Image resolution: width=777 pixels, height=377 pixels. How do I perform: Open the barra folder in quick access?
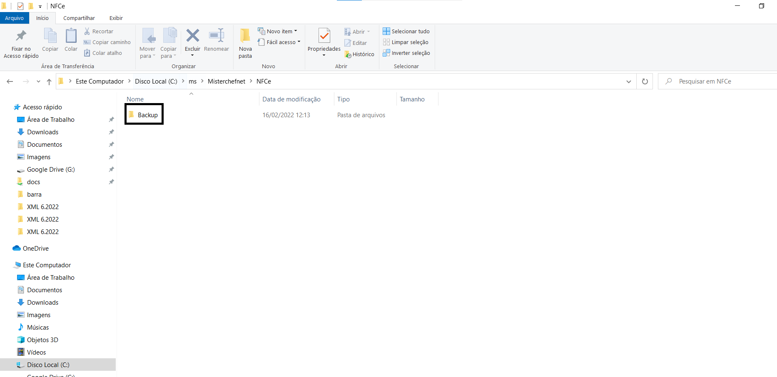pos(29,194)
